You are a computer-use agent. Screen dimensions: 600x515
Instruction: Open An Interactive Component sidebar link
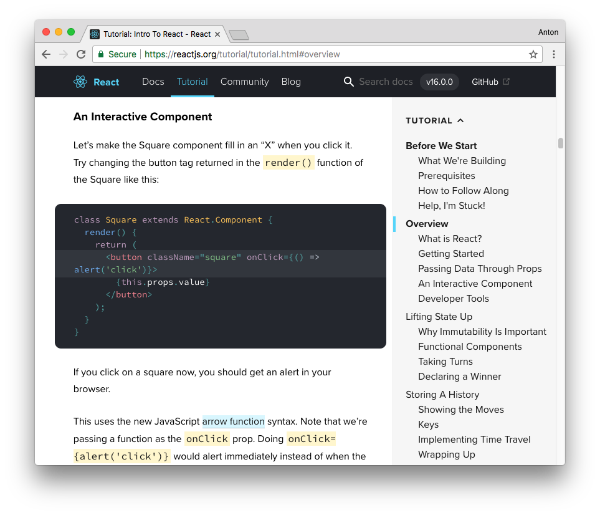pyautogui.click(x=475, y=283)
